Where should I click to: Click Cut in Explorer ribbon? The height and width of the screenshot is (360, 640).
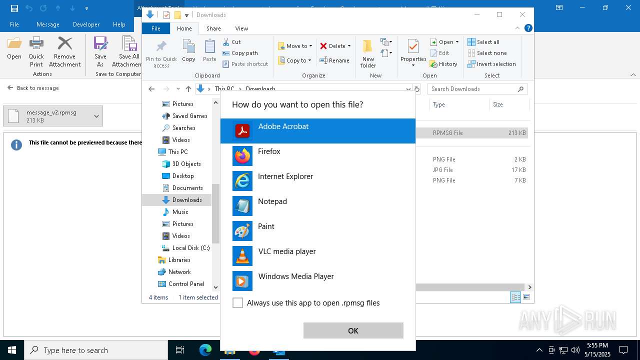pos(232,42)
